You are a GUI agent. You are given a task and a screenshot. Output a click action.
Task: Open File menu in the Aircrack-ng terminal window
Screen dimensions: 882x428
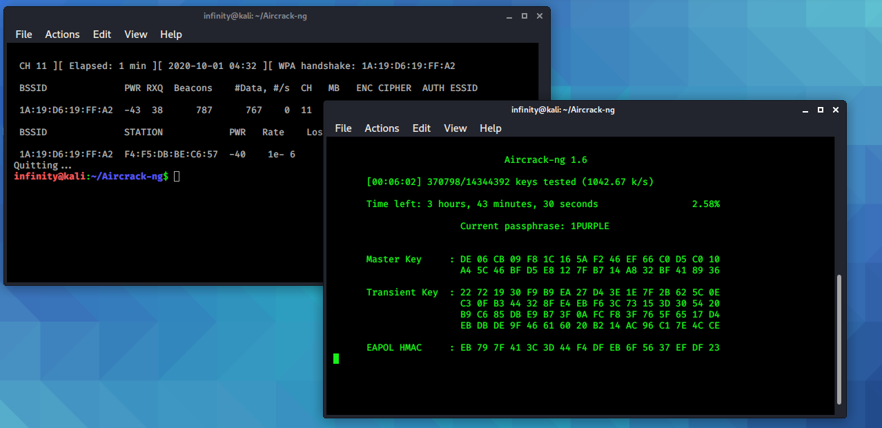[x=343, y=128]
